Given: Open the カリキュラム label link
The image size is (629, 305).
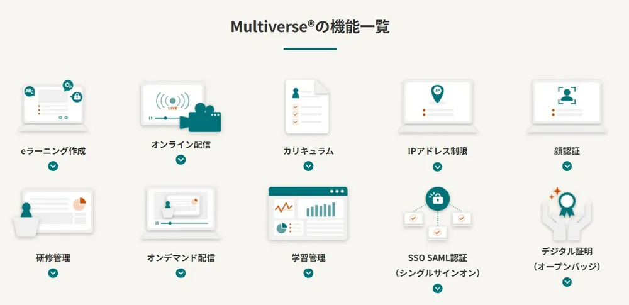Looking at the screenshot, I should 308,152.
